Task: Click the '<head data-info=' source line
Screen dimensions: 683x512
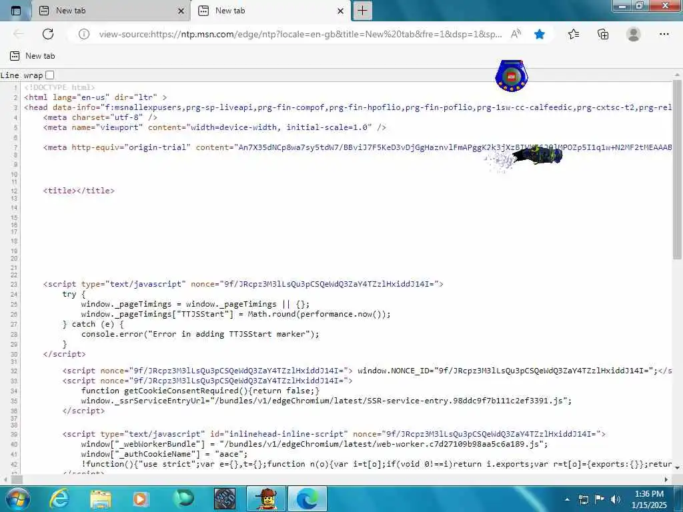Action: (348, 107)
